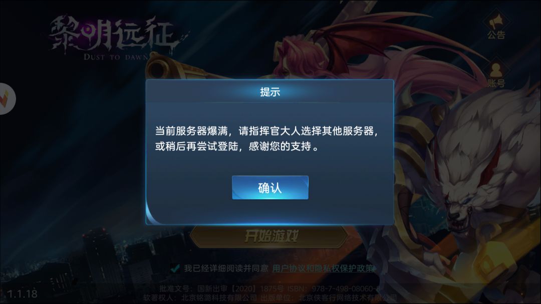The height and width of the screenshot is (304, 541).
Task: Click the version number 1.1.18
Action: pyautogui.click(x=22, y=293)
